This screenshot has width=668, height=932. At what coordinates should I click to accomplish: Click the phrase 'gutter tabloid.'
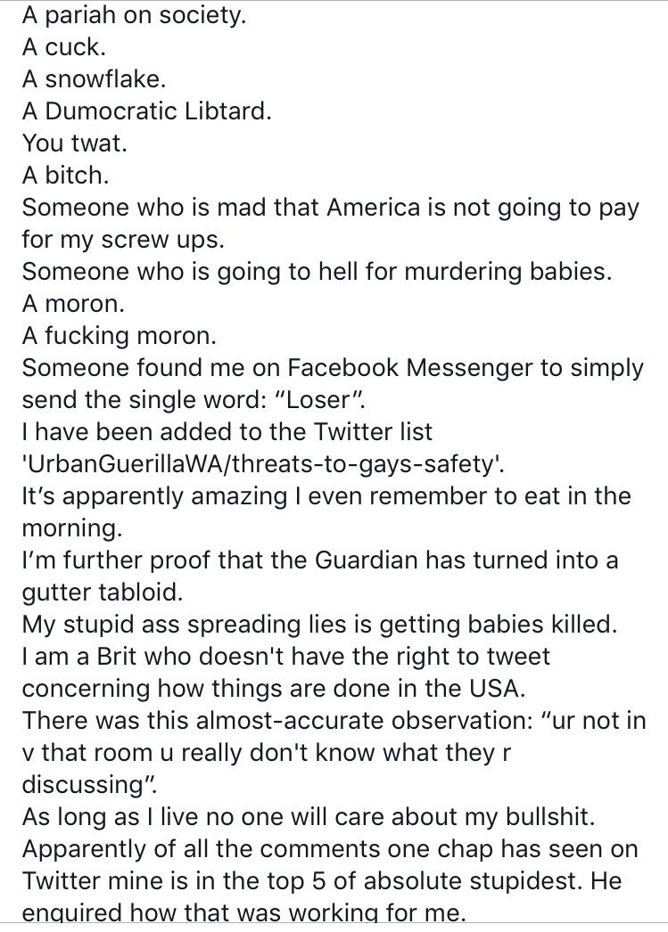point(103,593)
